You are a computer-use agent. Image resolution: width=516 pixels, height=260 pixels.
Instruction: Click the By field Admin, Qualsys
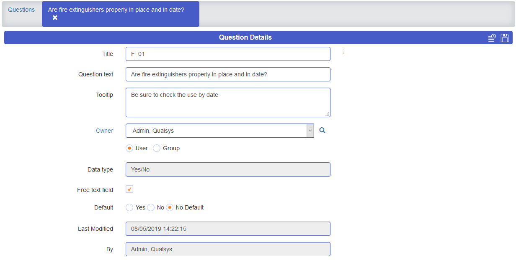[228, 249]
